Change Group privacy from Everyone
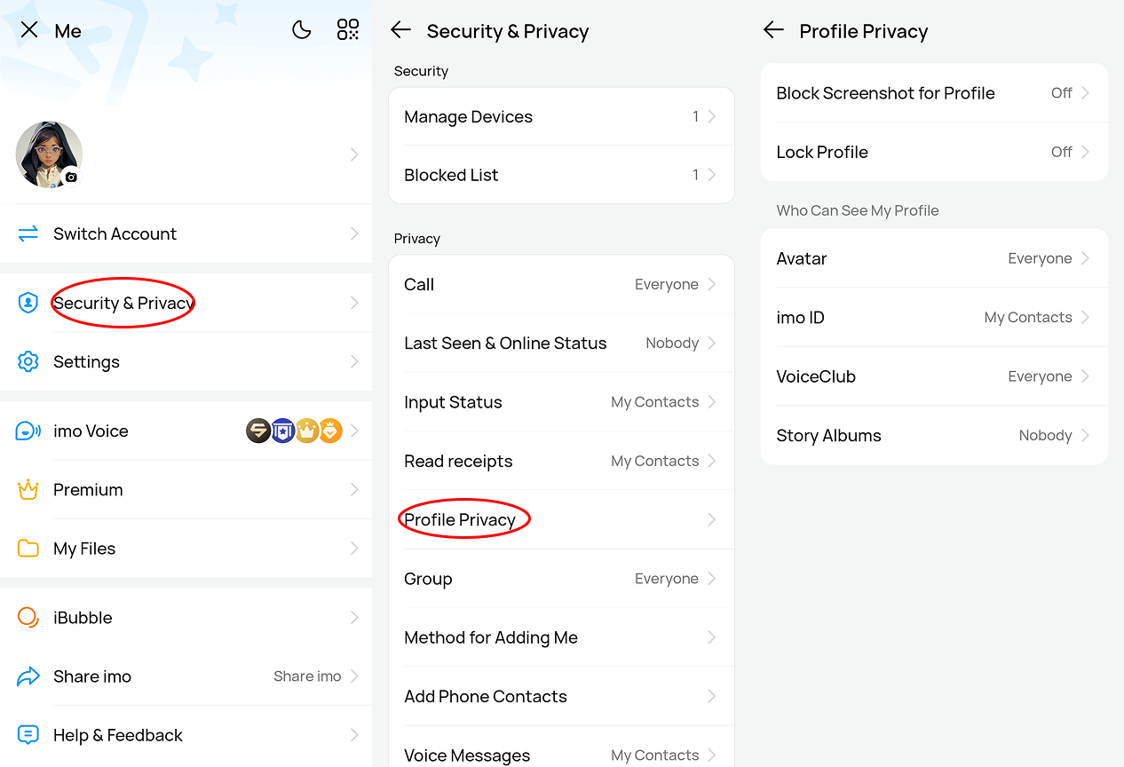The image size is (1124, 767). pyautogui.click(x=561, y=579)
